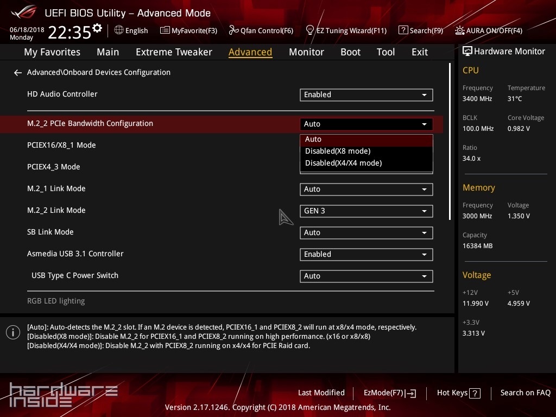Go to Boot tab

(350, 52)
